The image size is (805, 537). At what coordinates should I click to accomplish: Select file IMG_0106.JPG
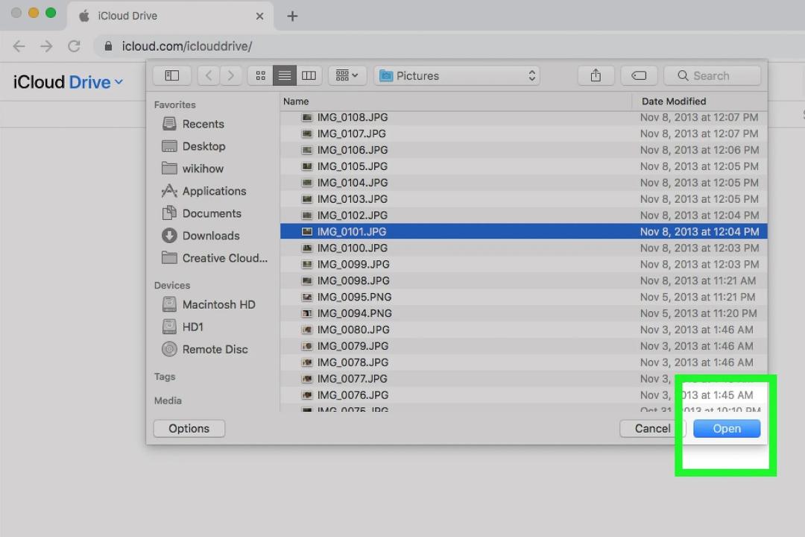524,150
